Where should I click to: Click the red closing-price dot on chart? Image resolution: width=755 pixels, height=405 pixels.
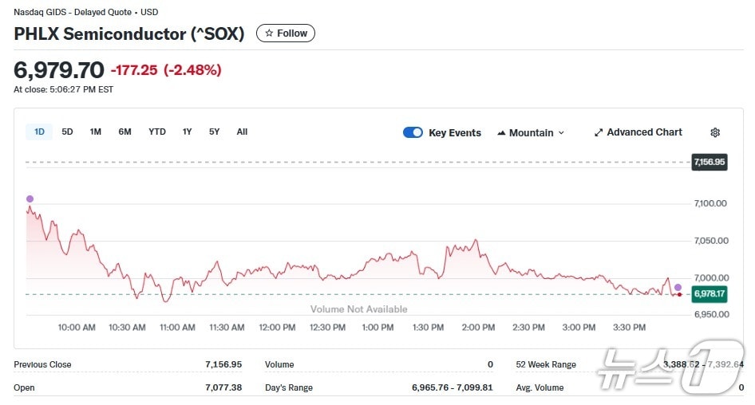[679, 294]
